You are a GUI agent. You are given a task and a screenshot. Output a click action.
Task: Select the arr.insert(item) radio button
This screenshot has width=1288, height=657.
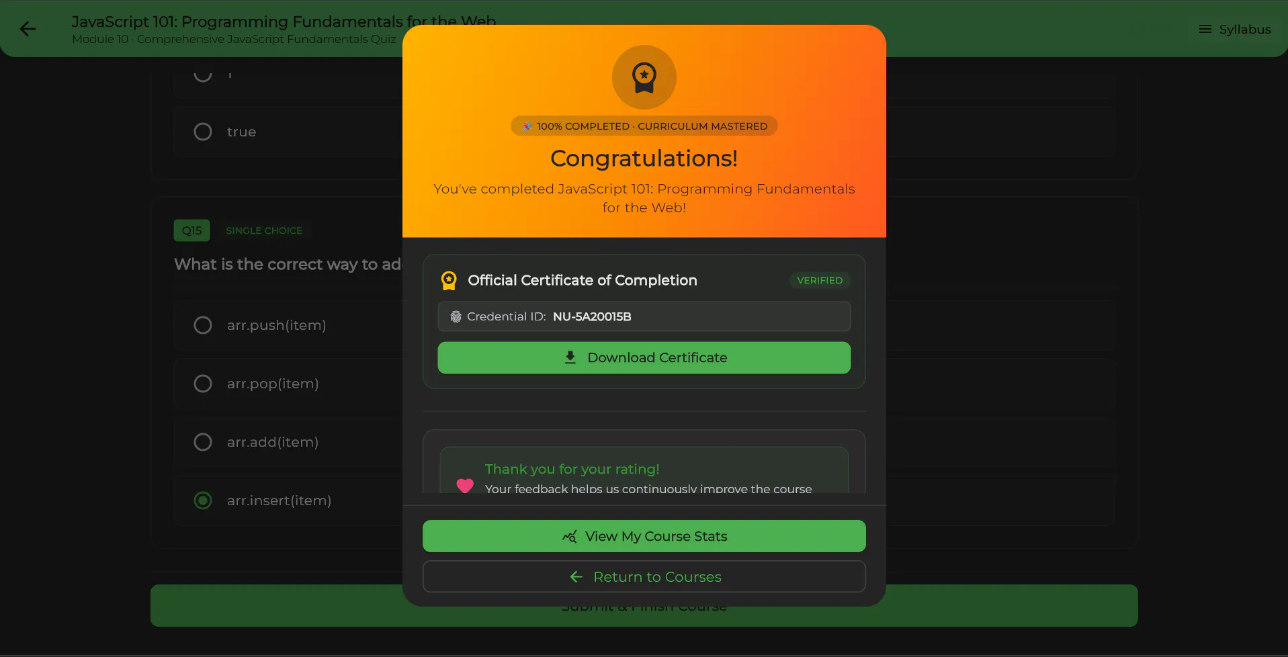click(x=203, y=500)
